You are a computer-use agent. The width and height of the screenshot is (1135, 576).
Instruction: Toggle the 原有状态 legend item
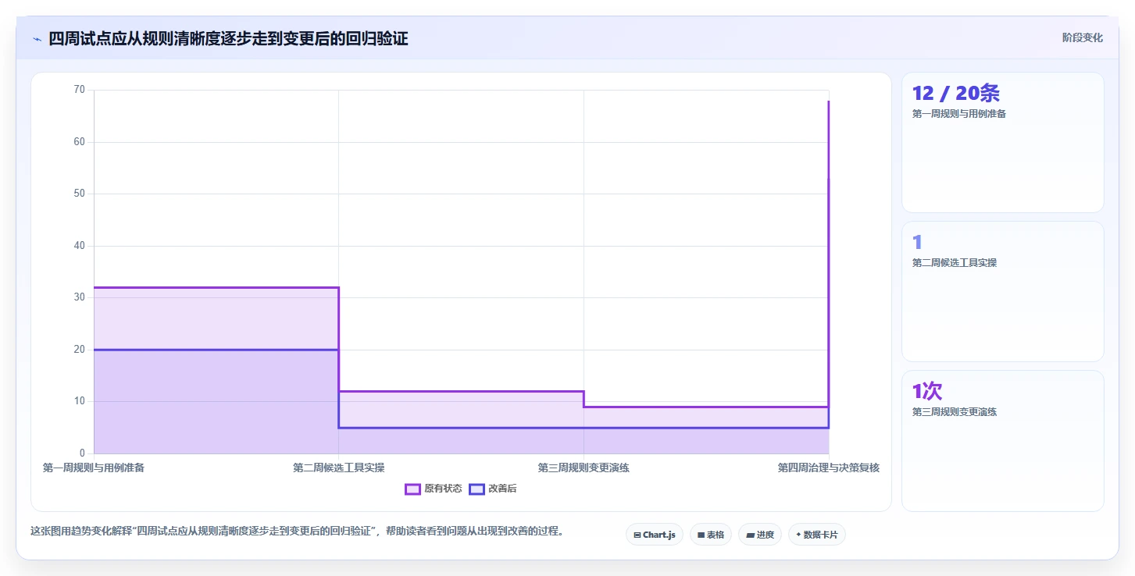pyautogui.click(x=434, y=489)
